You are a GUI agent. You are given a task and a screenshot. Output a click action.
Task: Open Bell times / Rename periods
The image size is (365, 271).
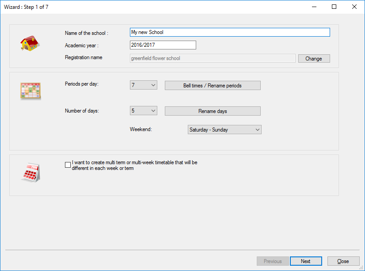tap(213, 86)
